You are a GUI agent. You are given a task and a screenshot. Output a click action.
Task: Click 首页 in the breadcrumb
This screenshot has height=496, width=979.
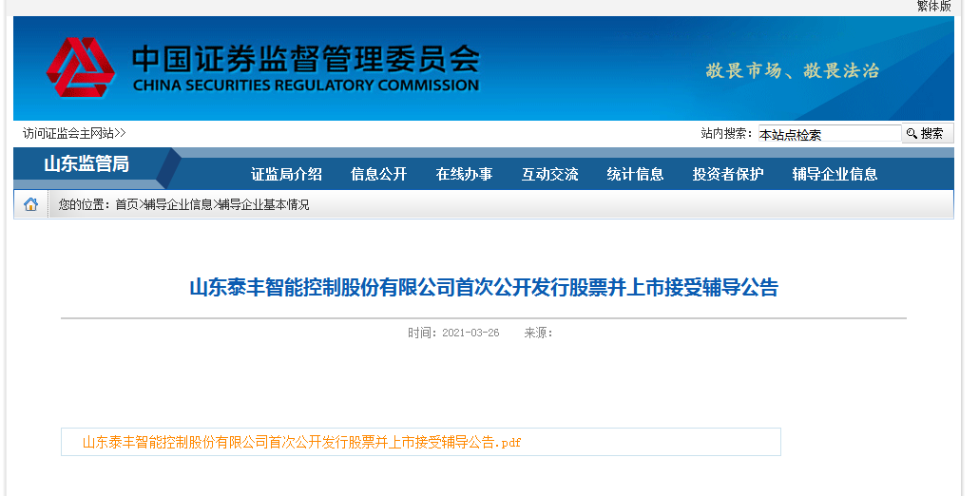pyautogui.click(x=126, y=204)
